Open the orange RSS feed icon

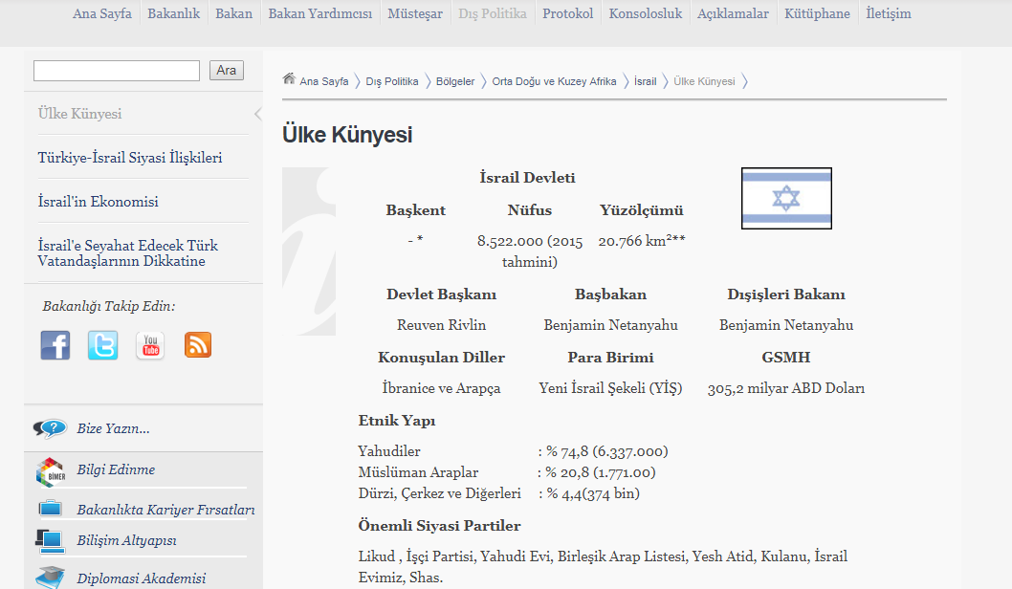coord(198,345)
